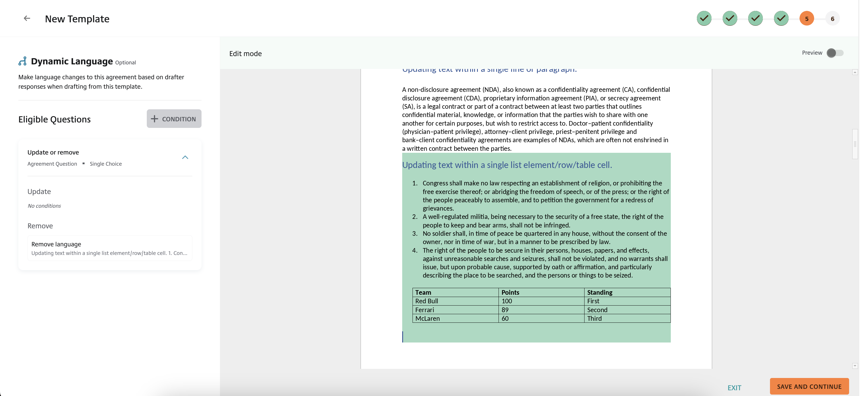Click the '89' points cell

coord(541,310)
